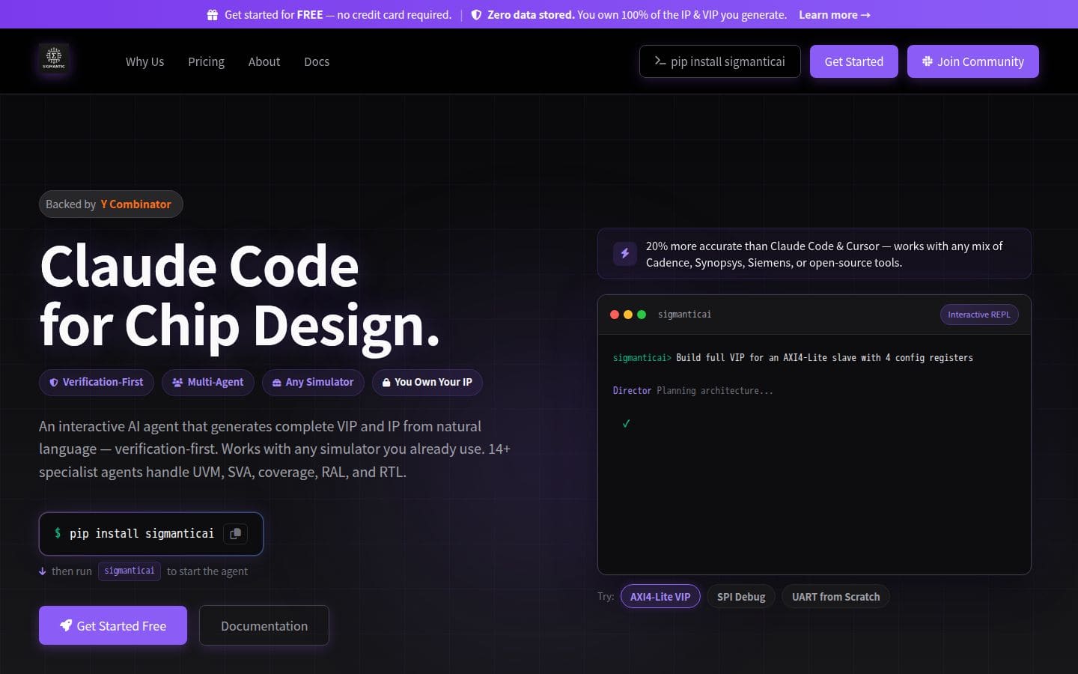Image resolution: width=1078 pixels, height=674 pixels.
Task: Go to the About page
Action: (264, 61)
